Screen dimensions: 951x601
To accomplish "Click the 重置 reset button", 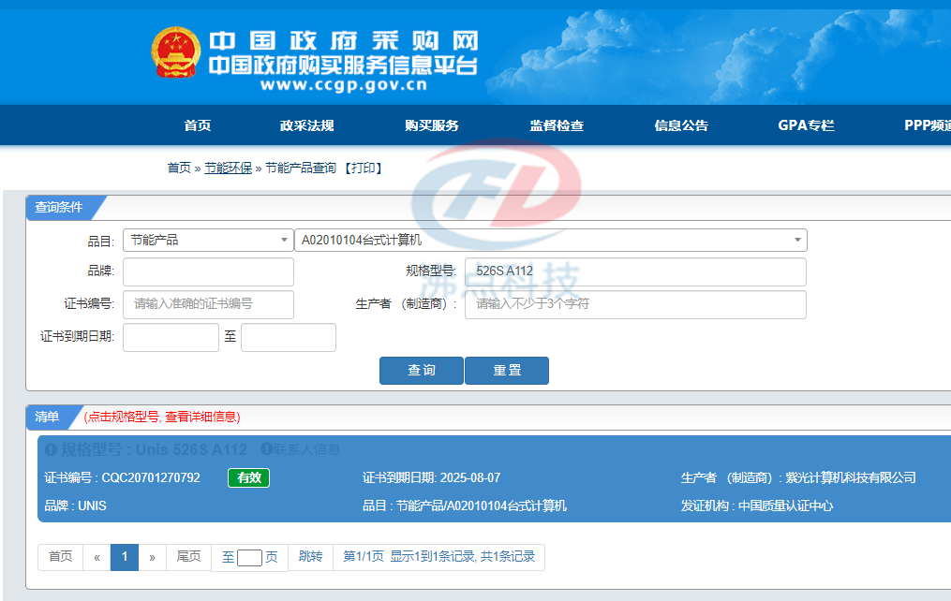I will [x=507, y=370].
